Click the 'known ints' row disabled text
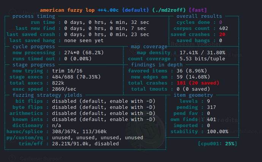This screenshot has width=262, height=162. pos(104,120)
